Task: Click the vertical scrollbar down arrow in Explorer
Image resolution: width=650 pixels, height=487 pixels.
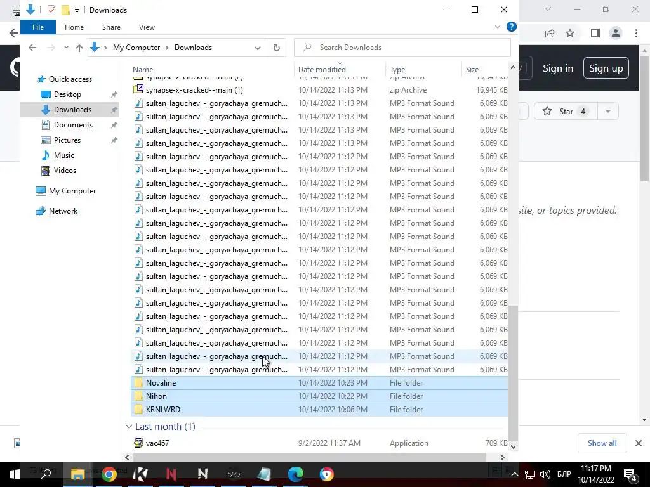Action: [x=513, y=446]
